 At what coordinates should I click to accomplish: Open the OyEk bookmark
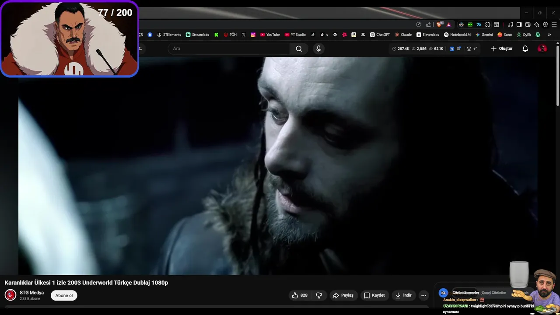point(524,35)
